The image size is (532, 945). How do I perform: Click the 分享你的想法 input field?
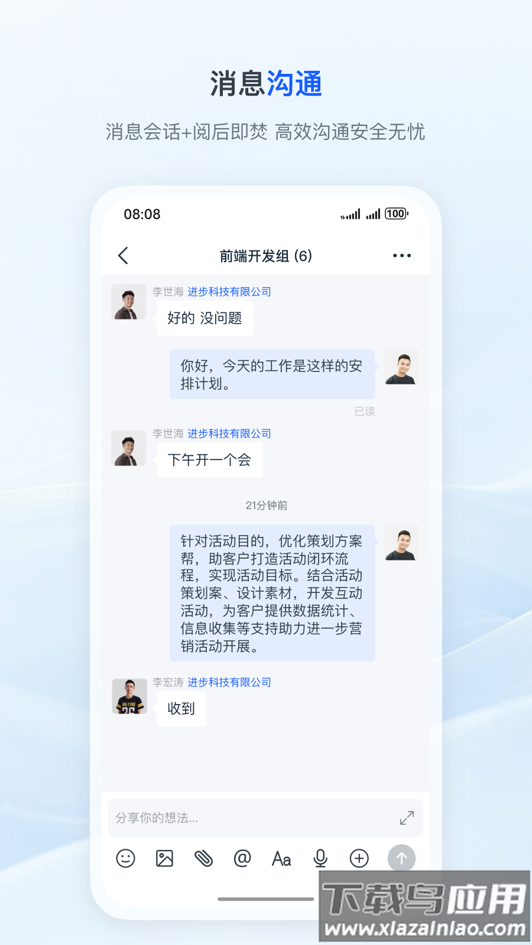click(x=265, y=818)
